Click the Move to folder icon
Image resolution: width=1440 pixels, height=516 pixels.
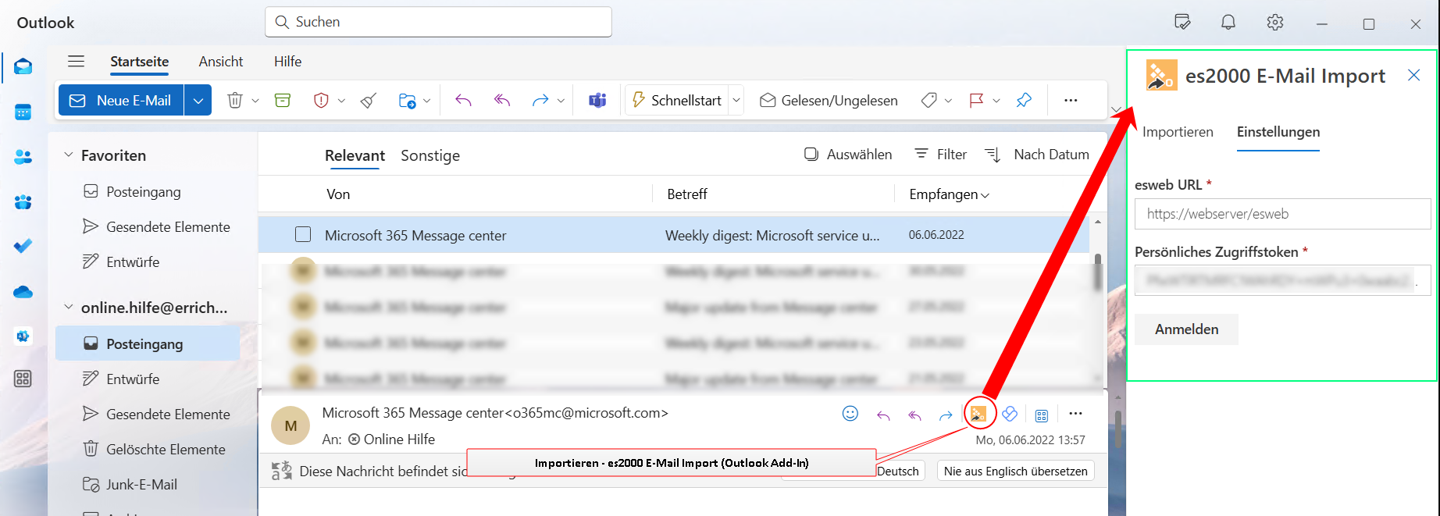tap(407, 100)
